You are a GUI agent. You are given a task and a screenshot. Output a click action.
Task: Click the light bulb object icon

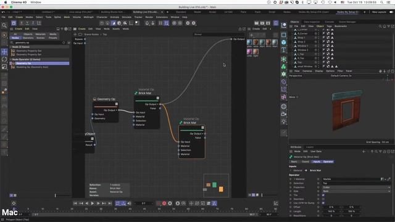click(284, 121)
